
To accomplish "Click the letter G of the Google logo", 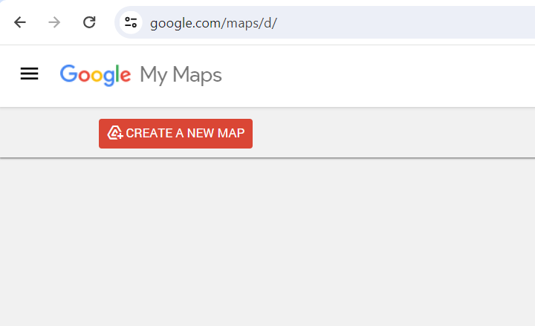I will pyautogui.click(x=69, y=74).
